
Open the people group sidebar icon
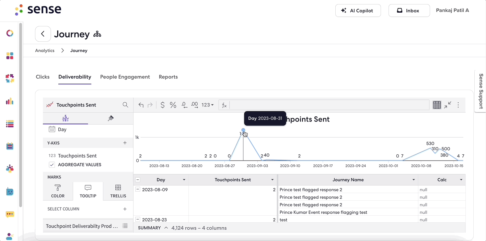click(x=10, y=168)
